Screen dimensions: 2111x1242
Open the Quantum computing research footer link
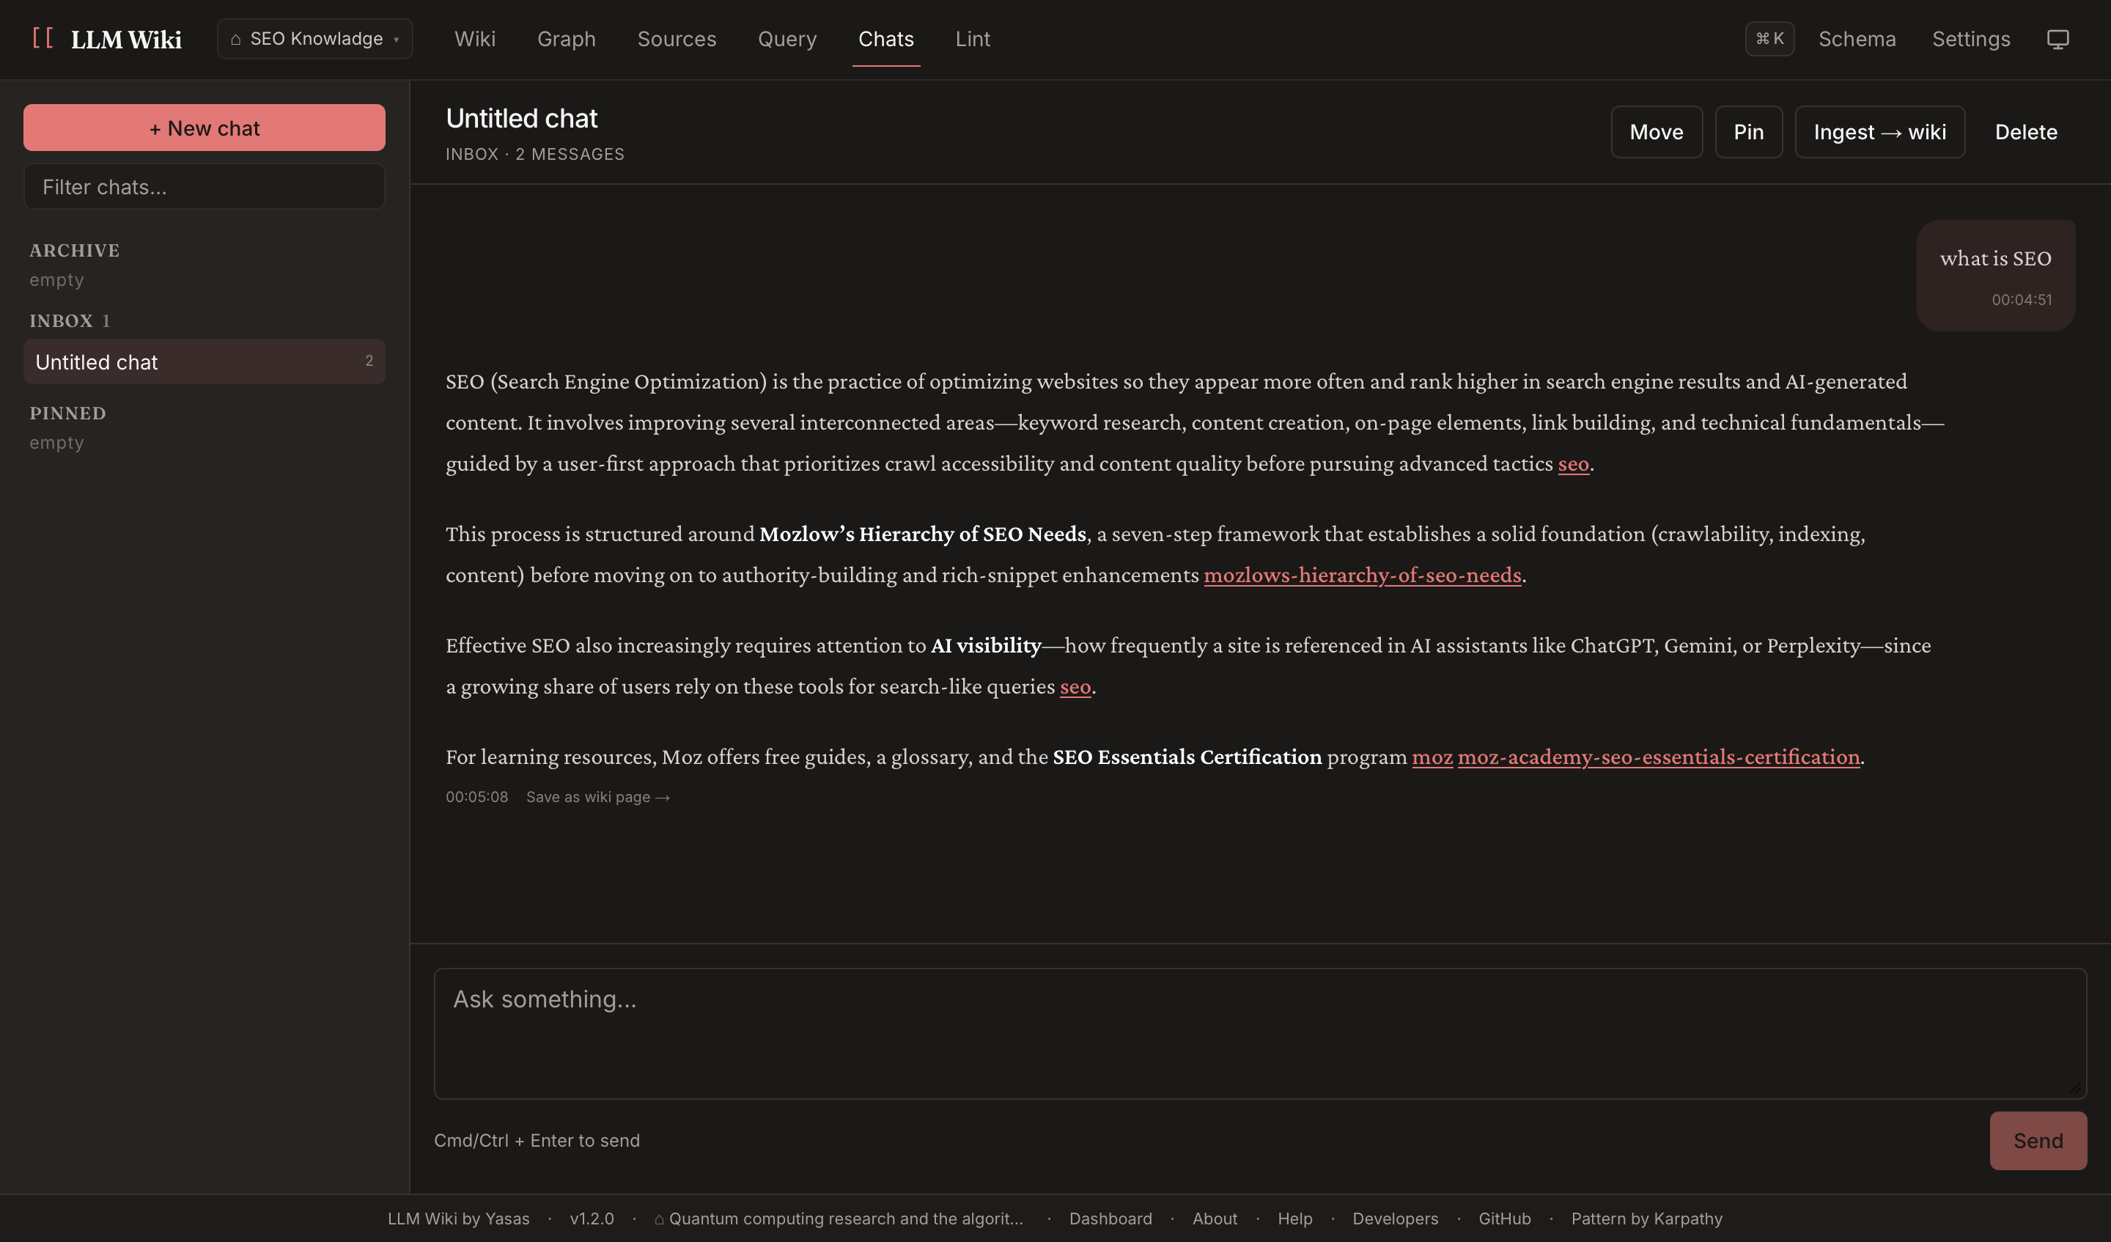[839, 1219]
